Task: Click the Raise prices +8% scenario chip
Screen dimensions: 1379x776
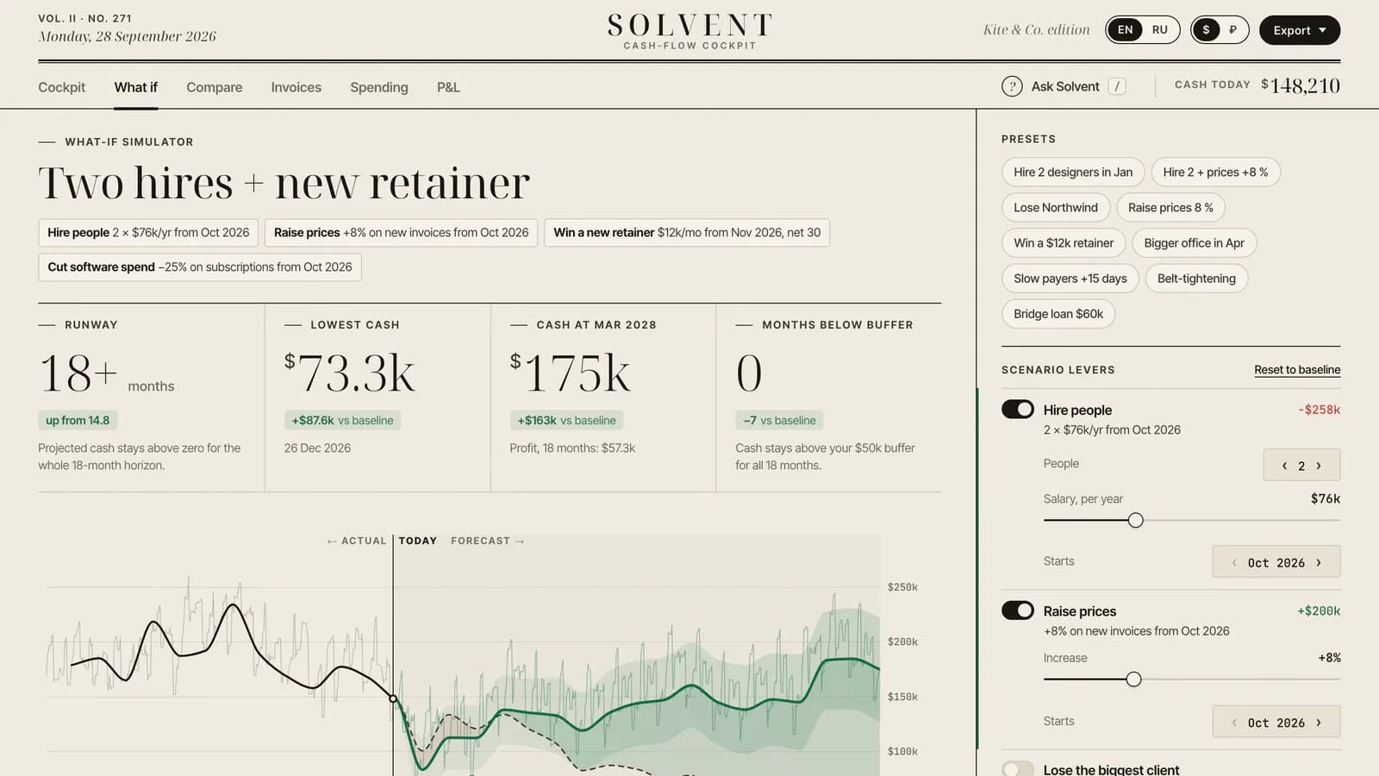Action: tap(401, 233)
